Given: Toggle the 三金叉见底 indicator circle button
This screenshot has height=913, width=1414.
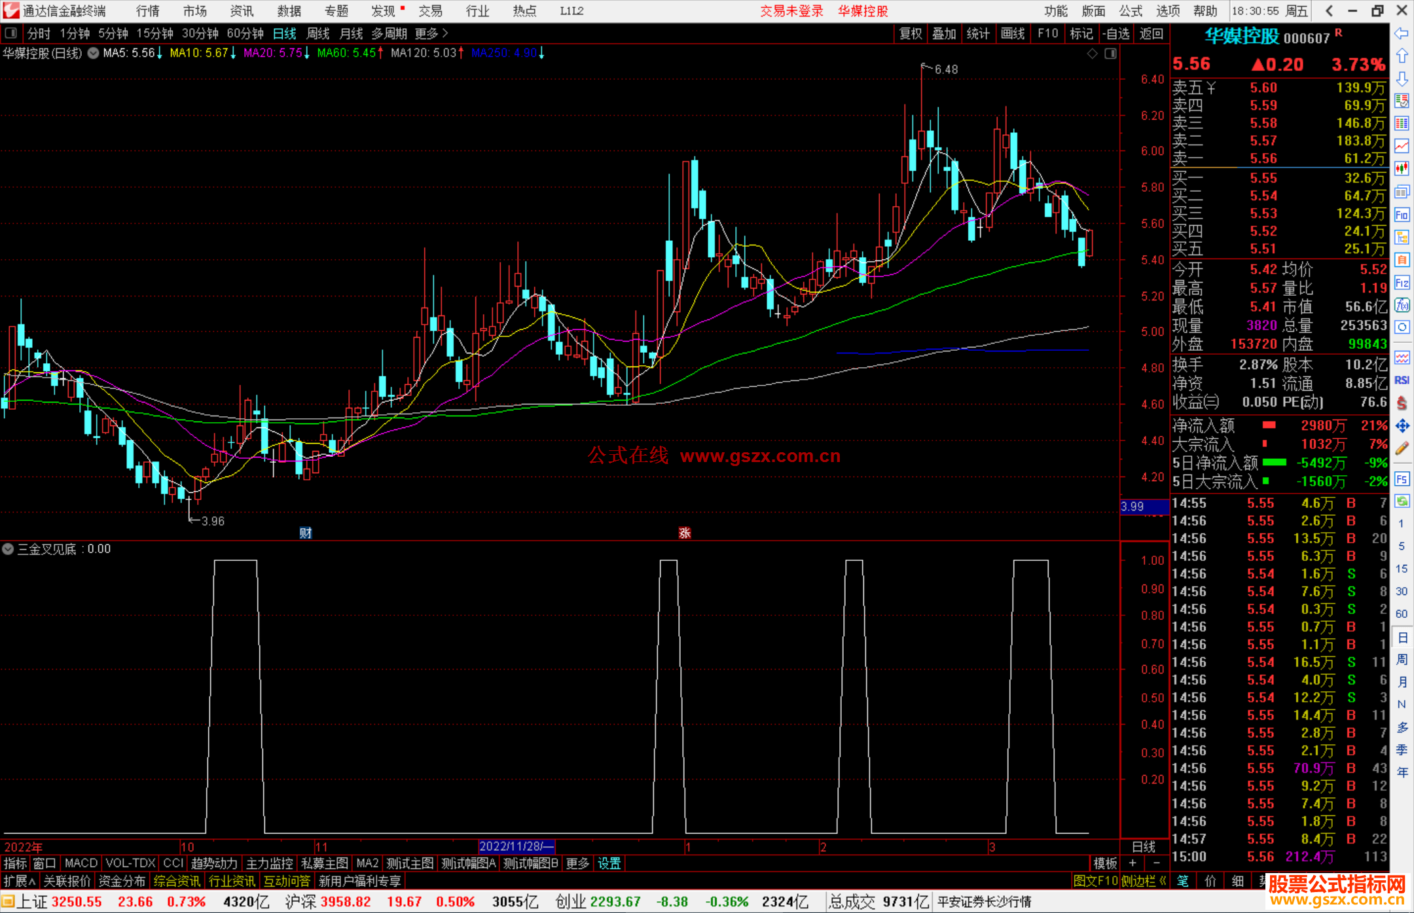Looking at the screenshot, I should tap(8, 549).
